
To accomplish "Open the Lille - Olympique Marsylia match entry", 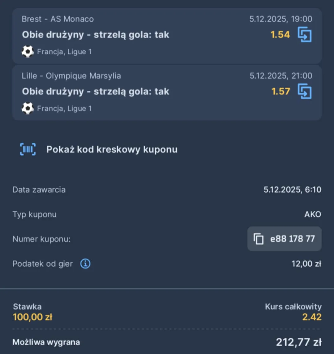I will point(71,76).
